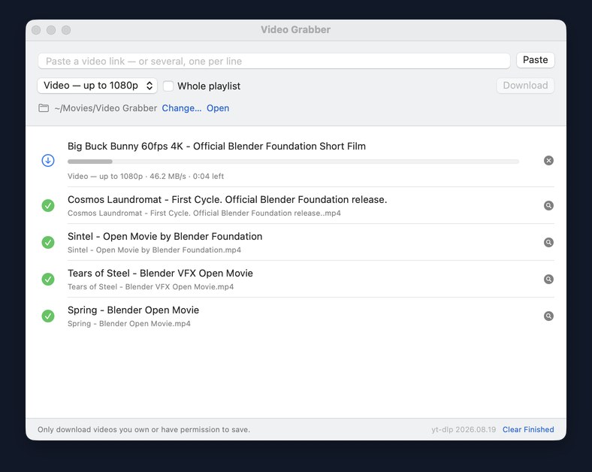Click the Cosmos Laundromat .mp4 filename text
The image size is (592, 472).
204,213
